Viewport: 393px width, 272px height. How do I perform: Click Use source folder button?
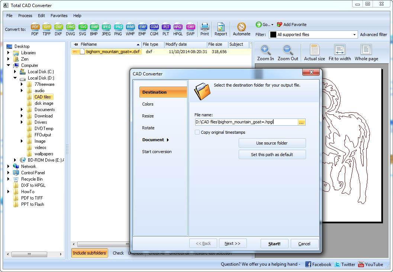(x=272, y=143)
